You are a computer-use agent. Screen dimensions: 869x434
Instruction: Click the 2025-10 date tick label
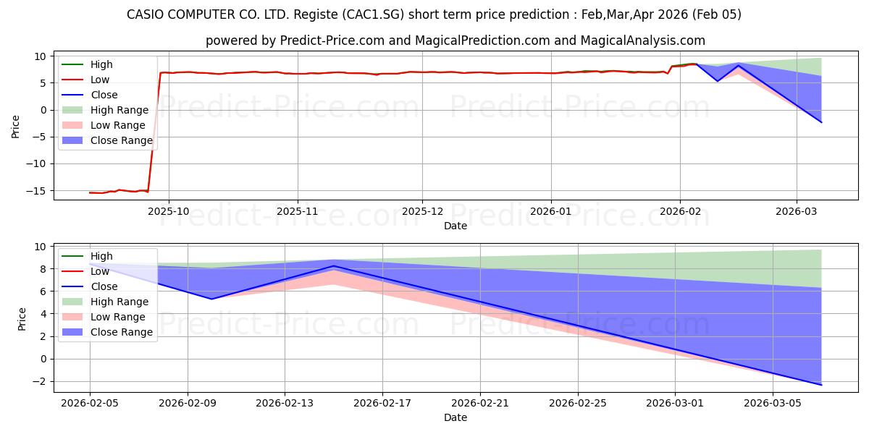tap(169, 213)
